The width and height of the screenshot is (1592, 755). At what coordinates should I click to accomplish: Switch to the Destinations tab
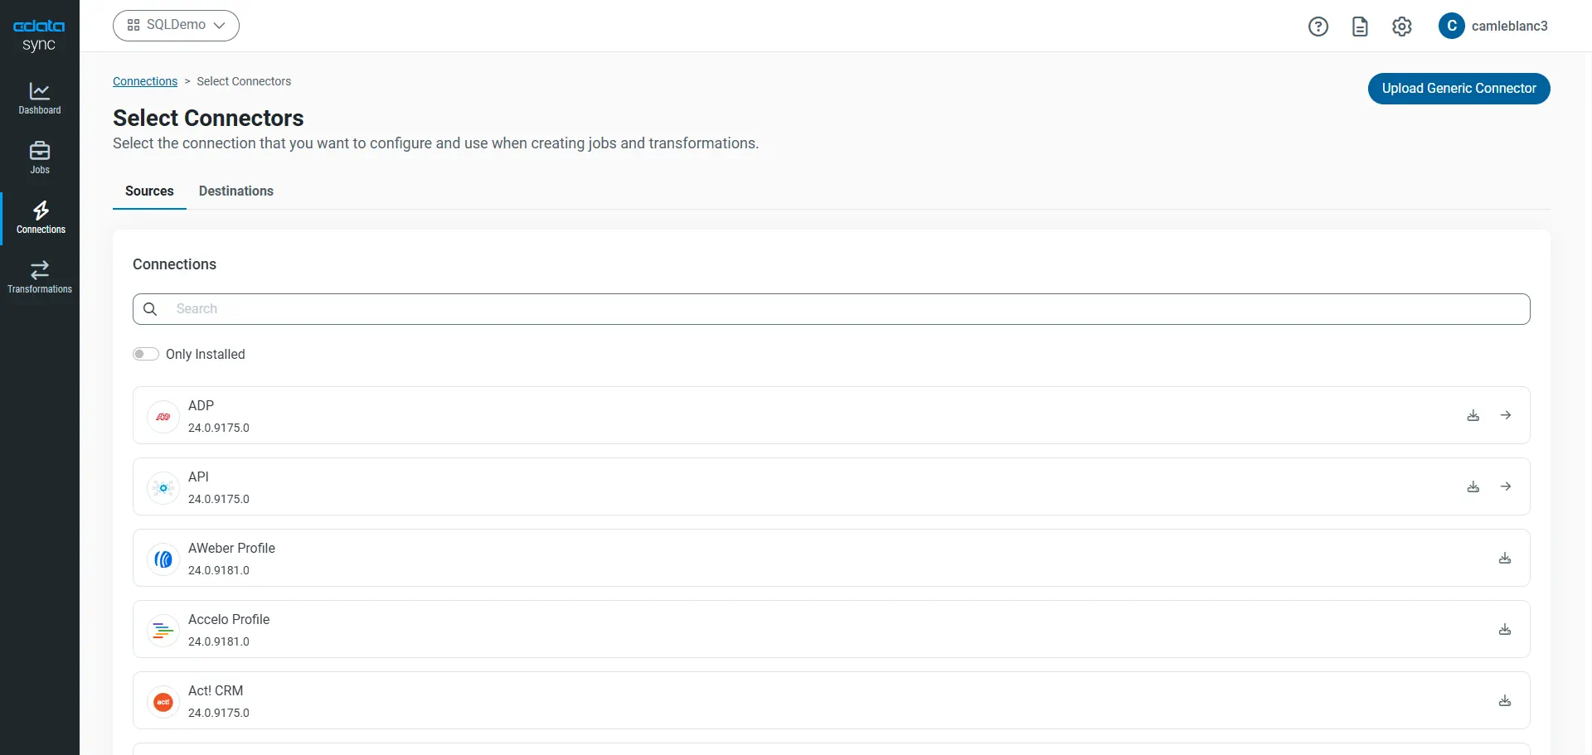(236, 191)
